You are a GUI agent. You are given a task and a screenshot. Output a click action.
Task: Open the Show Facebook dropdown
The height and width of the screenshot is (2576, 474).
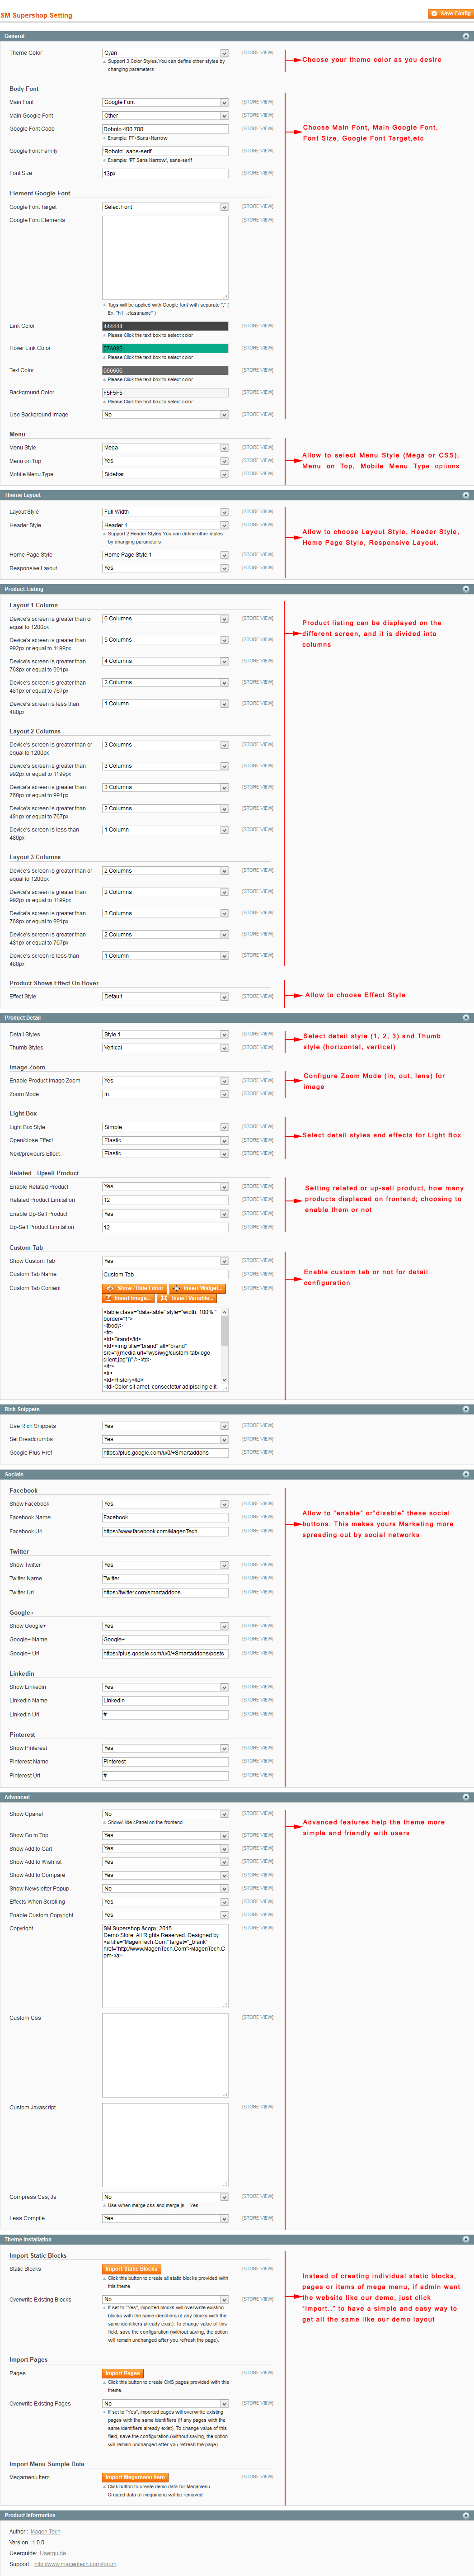pyautogui.click(x=165, y=1504)
